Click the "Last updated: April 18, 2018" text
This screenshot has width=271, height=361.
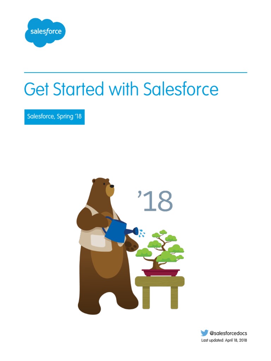[x=222, y=341]
